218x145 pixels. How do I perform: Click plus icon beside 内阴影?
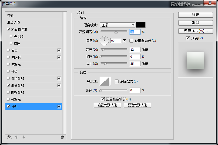point(59,57)
